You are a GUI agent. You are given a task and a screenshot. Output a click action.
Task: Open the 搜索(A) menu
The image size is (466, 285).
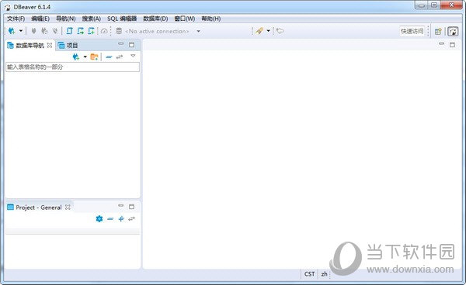(x=92, y=19)
